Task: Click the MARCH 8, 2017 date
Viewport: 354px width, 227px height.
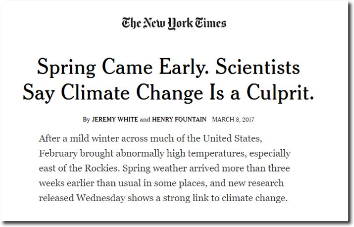Action: click(x=233, y=119)
